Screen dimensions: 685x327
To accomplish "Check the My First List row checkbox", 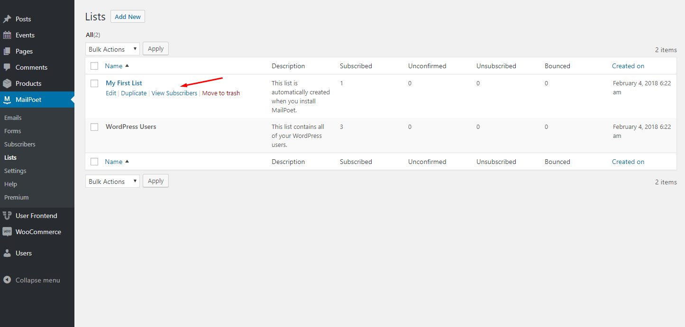I will click(x=94, y=83).
